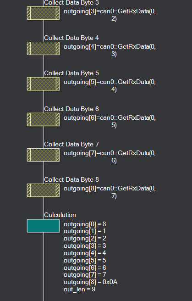Click the 'outgoing[5] = 5' line
Screen dimensions: 192x301
(85, 260)
